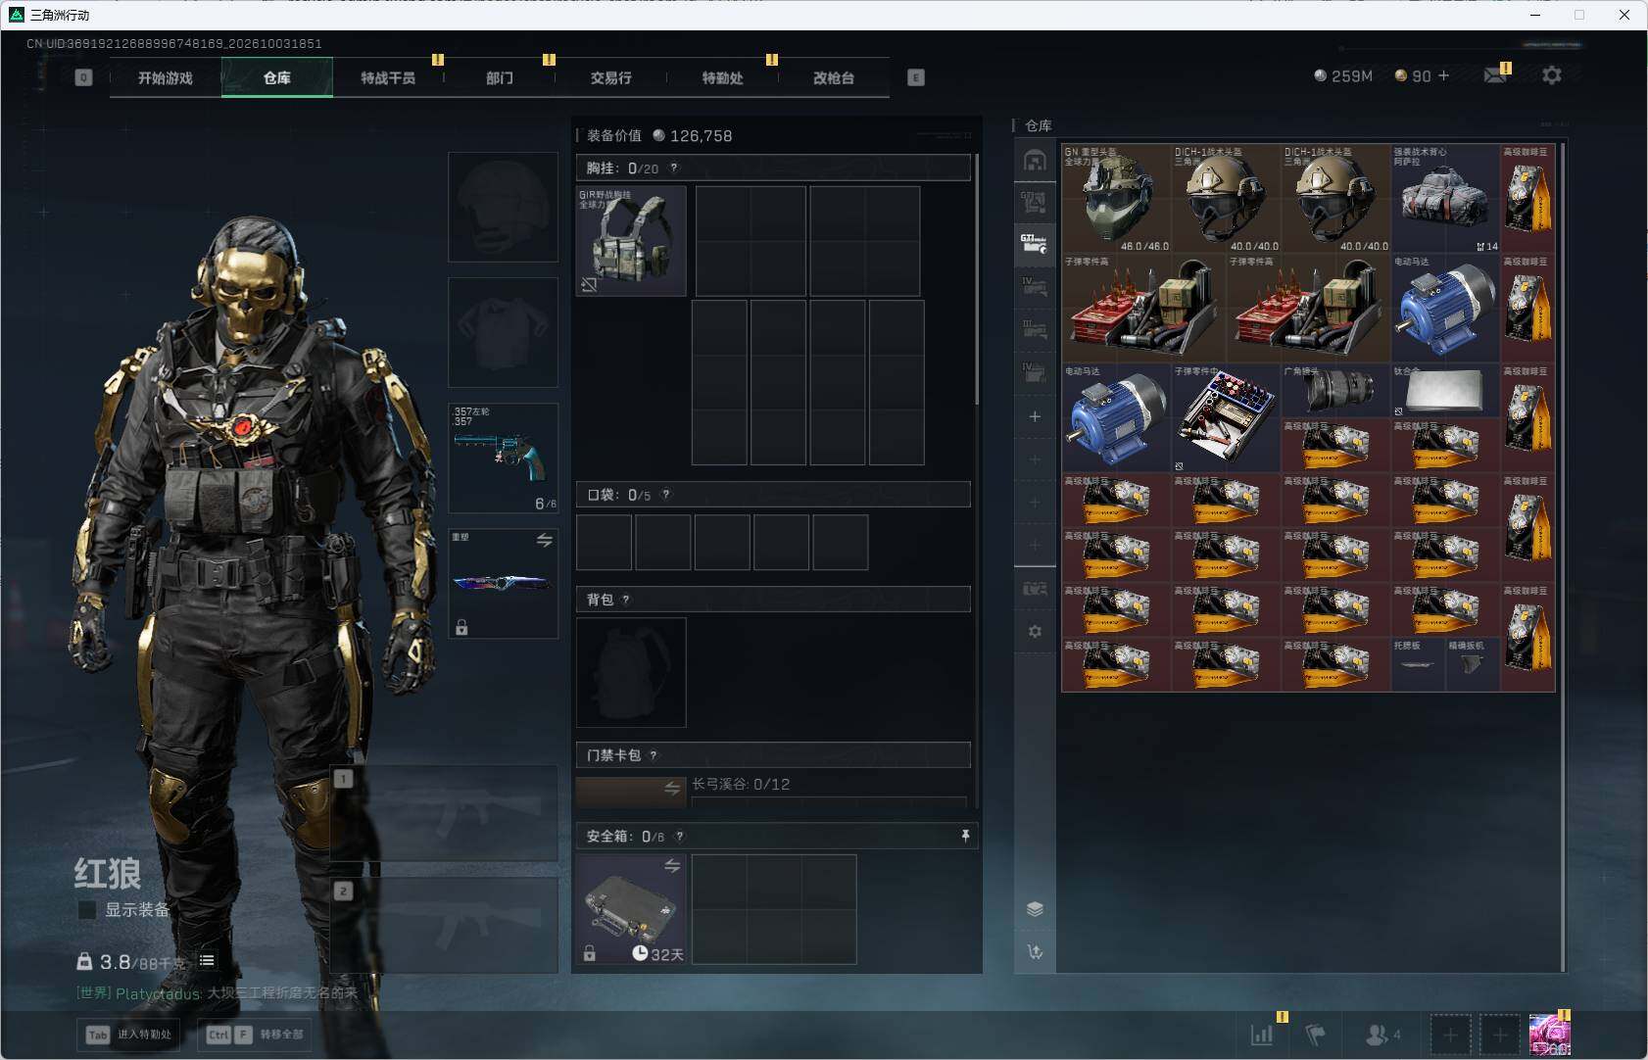Viewport: 1648px width, 1060px height.
Task: Show help for 安全箱 capacity
Action: tap(679, 837)
